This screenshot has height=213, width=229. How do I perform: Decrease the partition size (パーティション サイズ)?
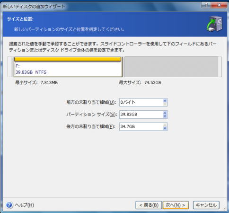coord(165,116)
